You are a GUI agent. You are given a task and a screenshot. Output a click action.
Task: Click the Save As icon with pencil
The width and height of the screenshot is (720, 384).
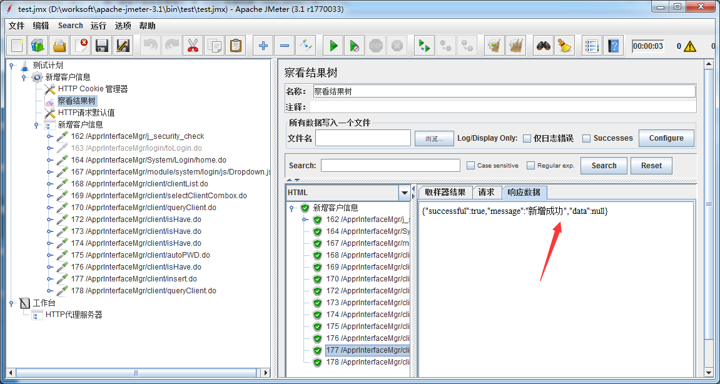[123, 46]
